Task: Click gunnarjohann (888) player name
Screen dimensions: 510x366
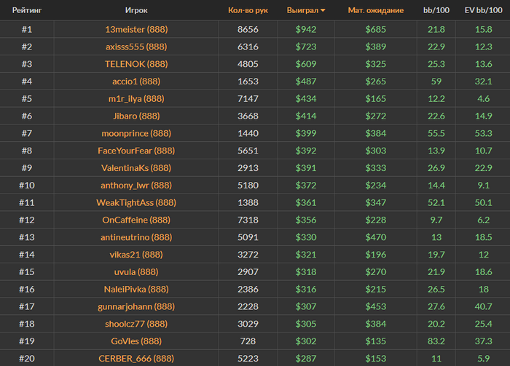Action: pos(136,306)
